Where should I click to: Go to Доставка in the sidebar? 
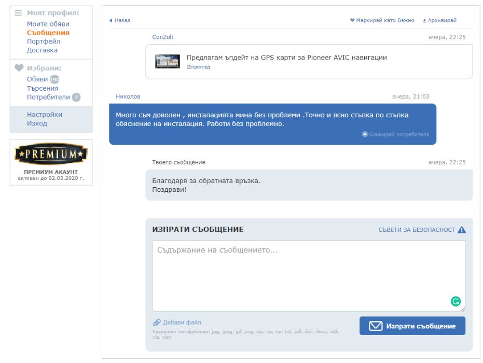point(42,50)
